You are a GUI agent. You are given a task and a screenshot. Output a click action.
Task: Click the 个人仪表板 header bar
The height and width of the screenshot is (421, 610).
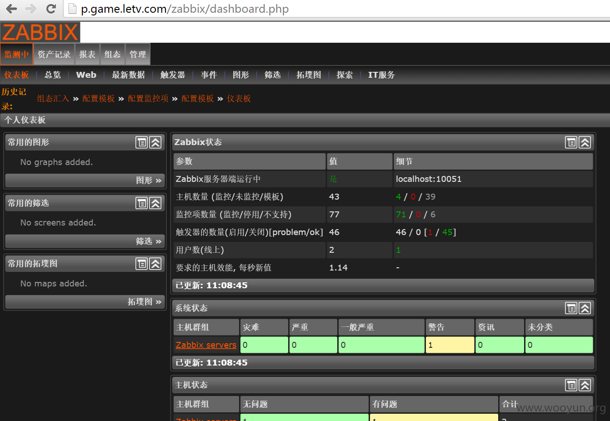pos(305,120)
